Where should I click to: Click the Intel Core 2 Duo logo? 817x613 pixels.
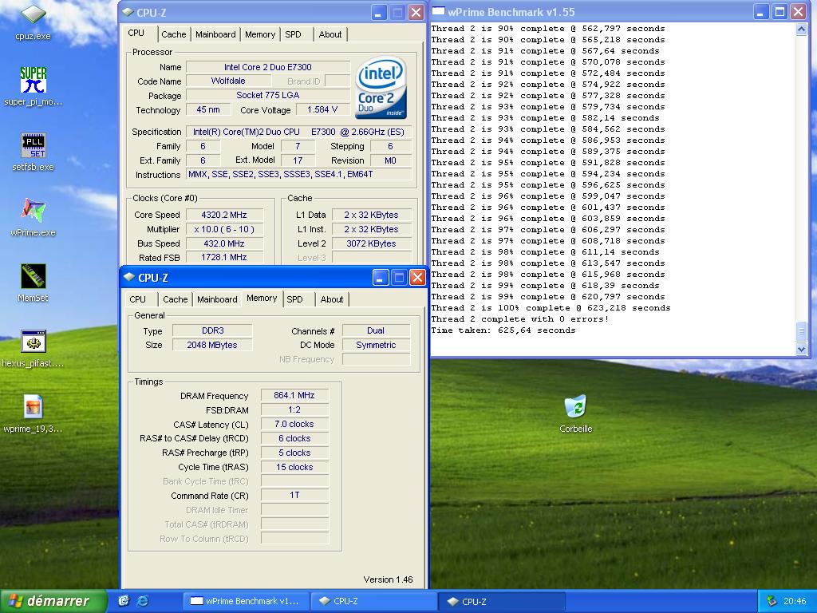coord(381,88)
